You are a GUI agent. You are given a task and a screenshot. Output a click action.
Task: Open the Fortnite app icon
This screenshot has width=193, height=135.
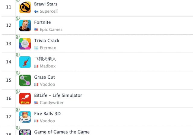(25, 26)
